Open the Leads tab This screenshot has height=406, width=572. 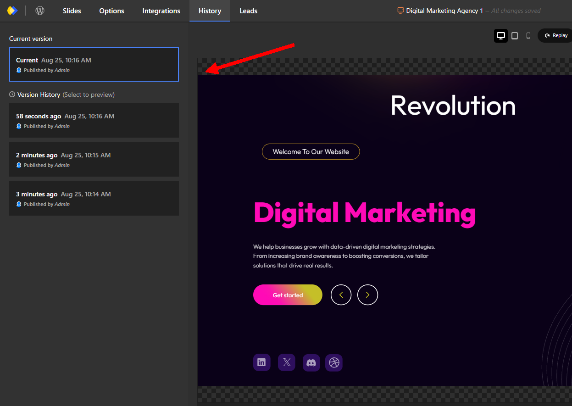248,11
